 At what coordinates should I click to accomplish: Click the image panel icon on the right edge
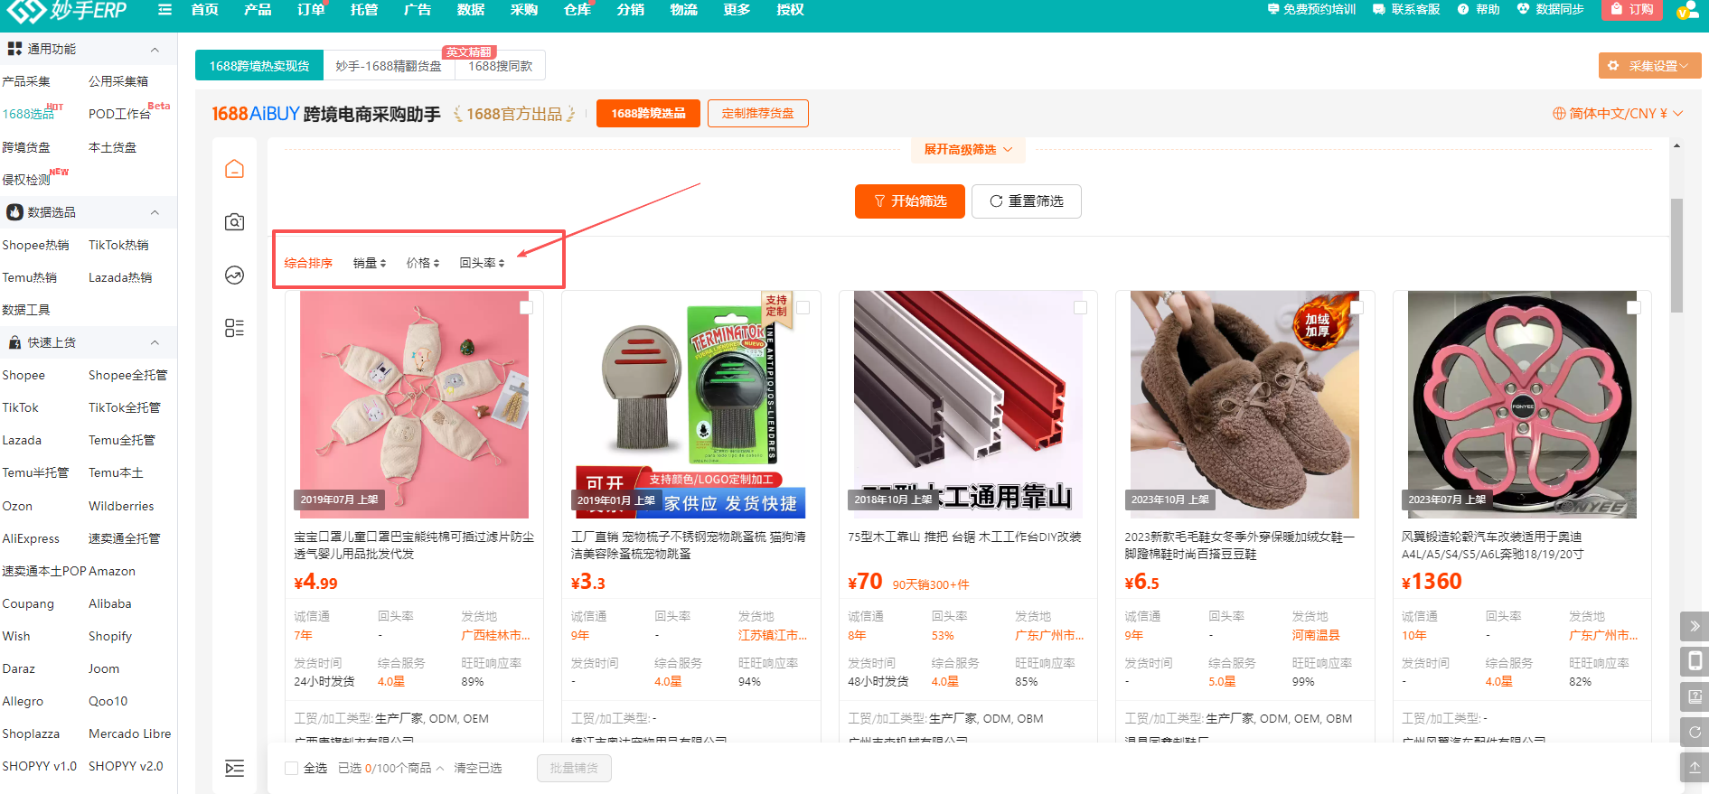[x=1695, y=696]
